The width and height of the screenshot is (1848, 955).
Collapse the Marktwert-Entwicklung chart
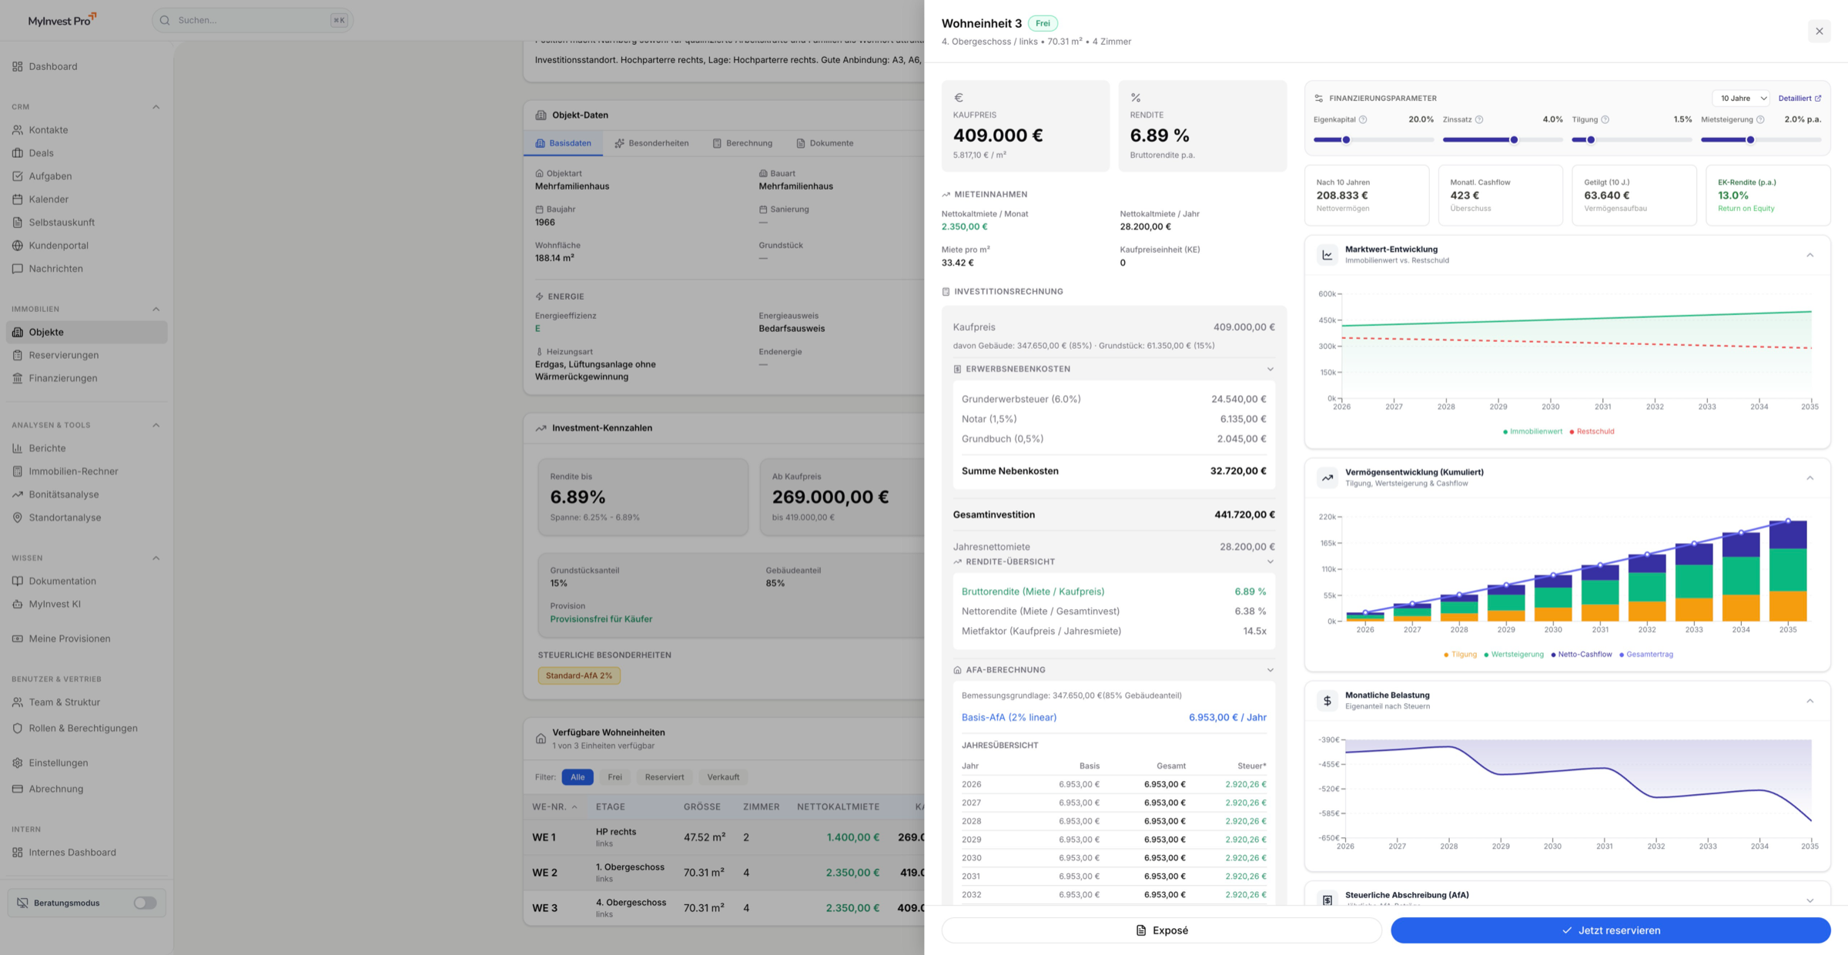coord(1811,255)
